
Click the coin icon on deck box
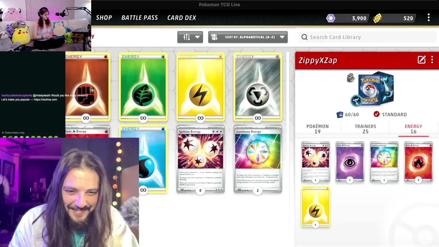[x=356, y=101]
